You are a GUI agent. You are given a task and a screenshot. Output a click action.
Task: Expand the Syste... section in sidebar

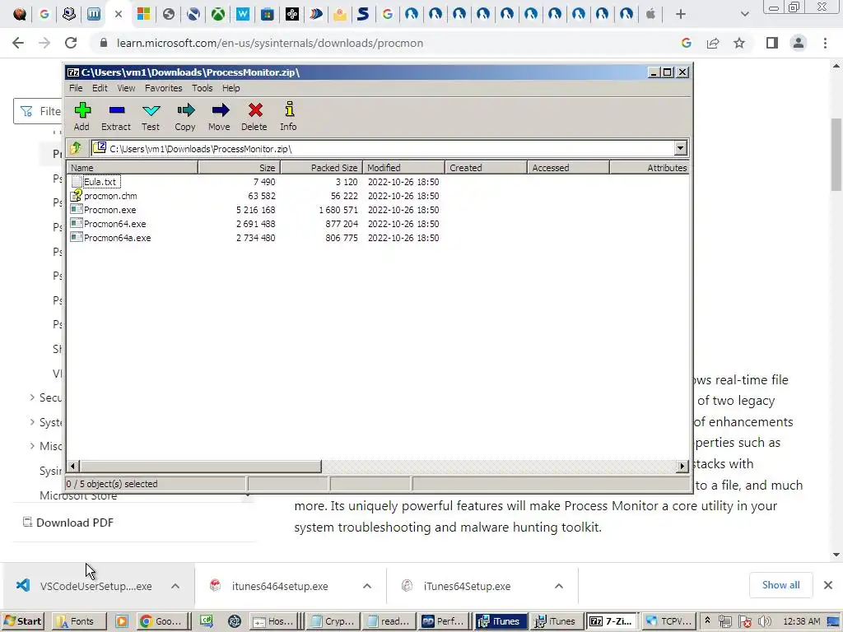click(32, 422)
